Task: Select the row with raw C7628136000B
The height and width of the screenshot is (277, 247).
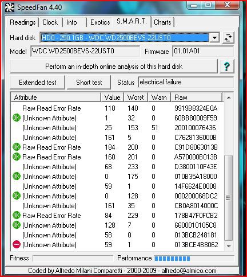Action: [117, 138]
